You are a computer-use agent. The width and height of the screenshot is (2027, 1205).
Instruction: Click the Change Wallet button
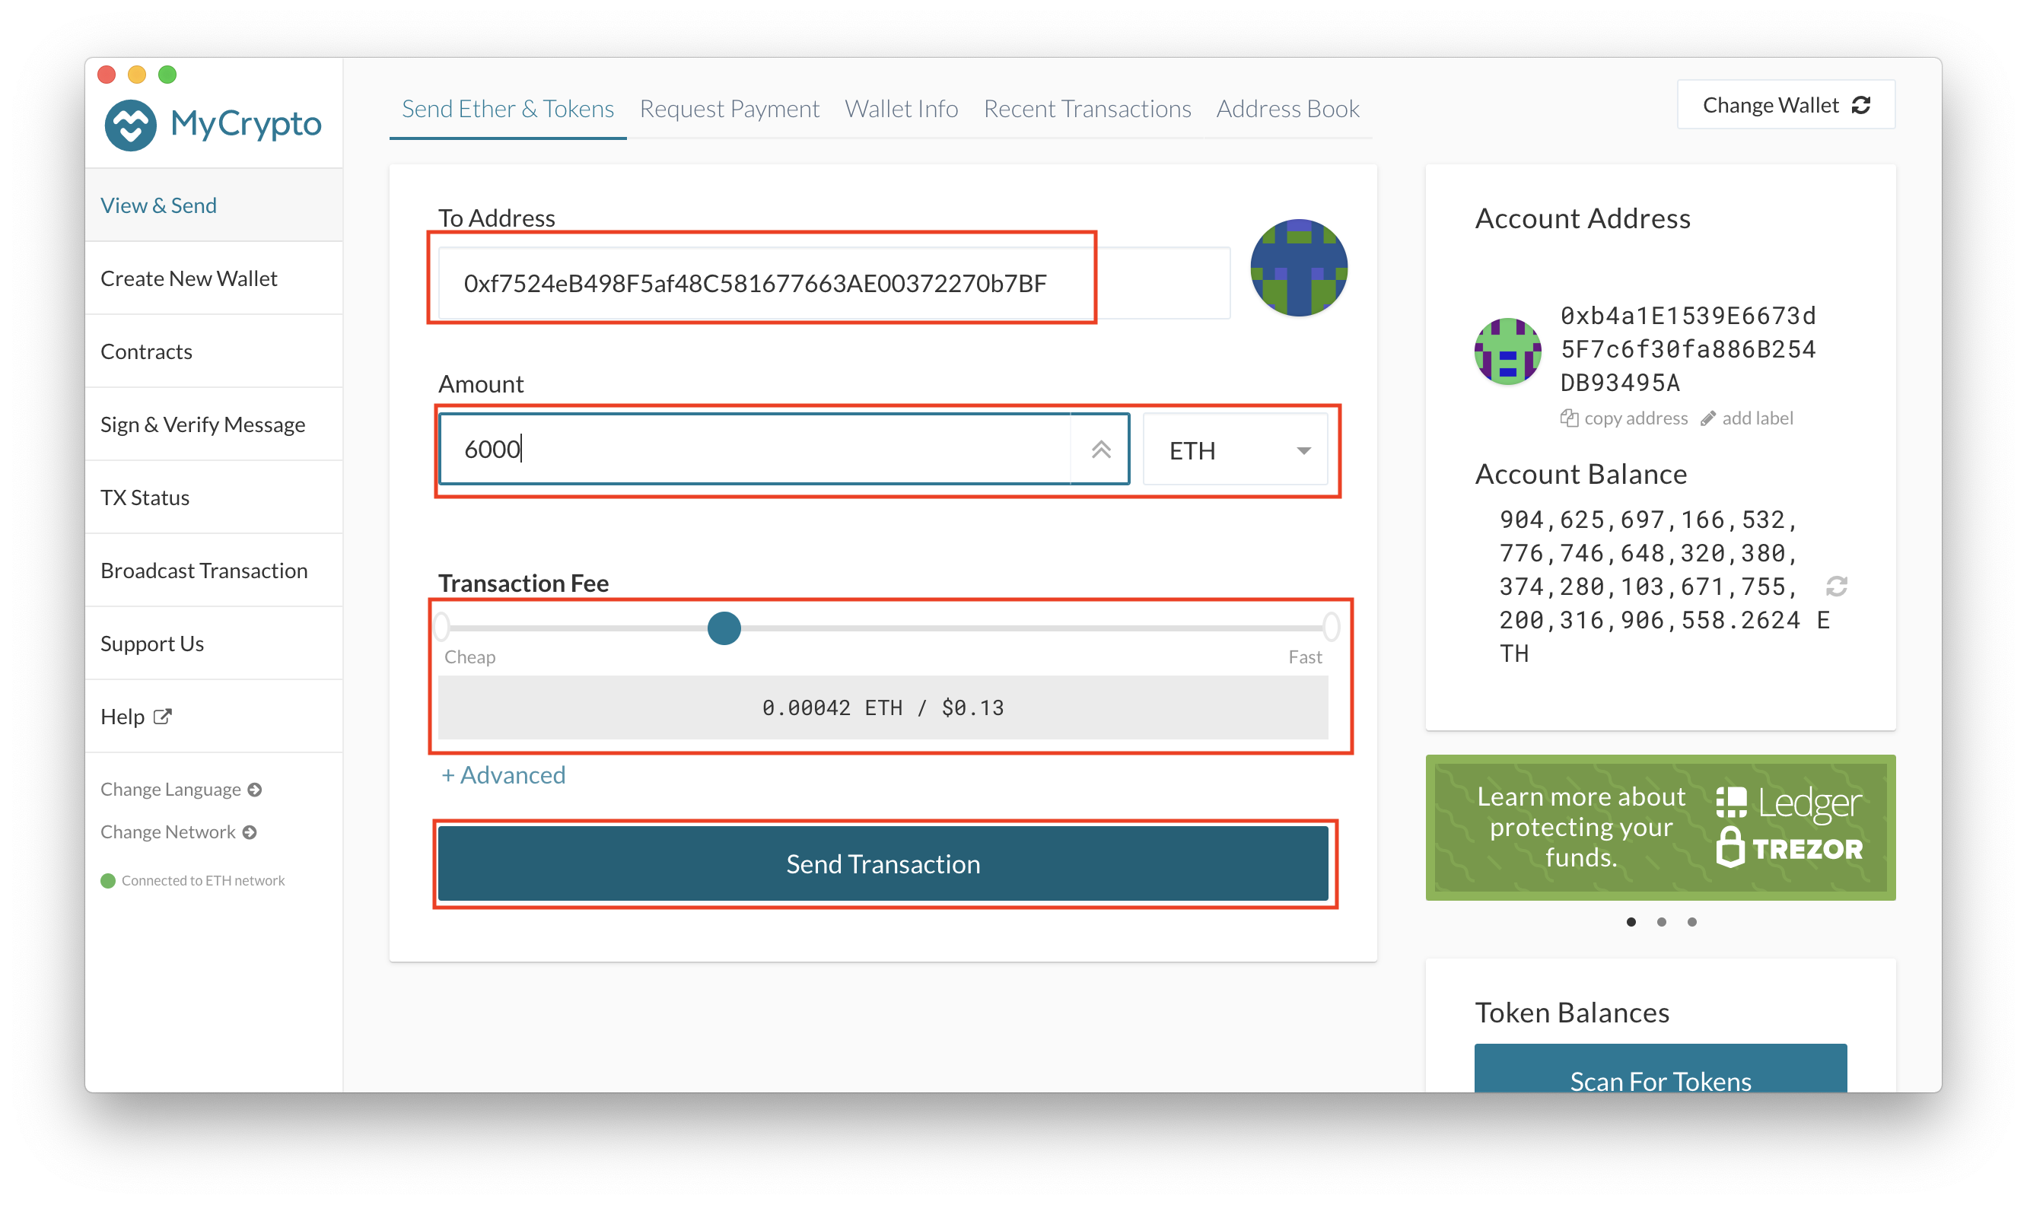[1785, 105]
